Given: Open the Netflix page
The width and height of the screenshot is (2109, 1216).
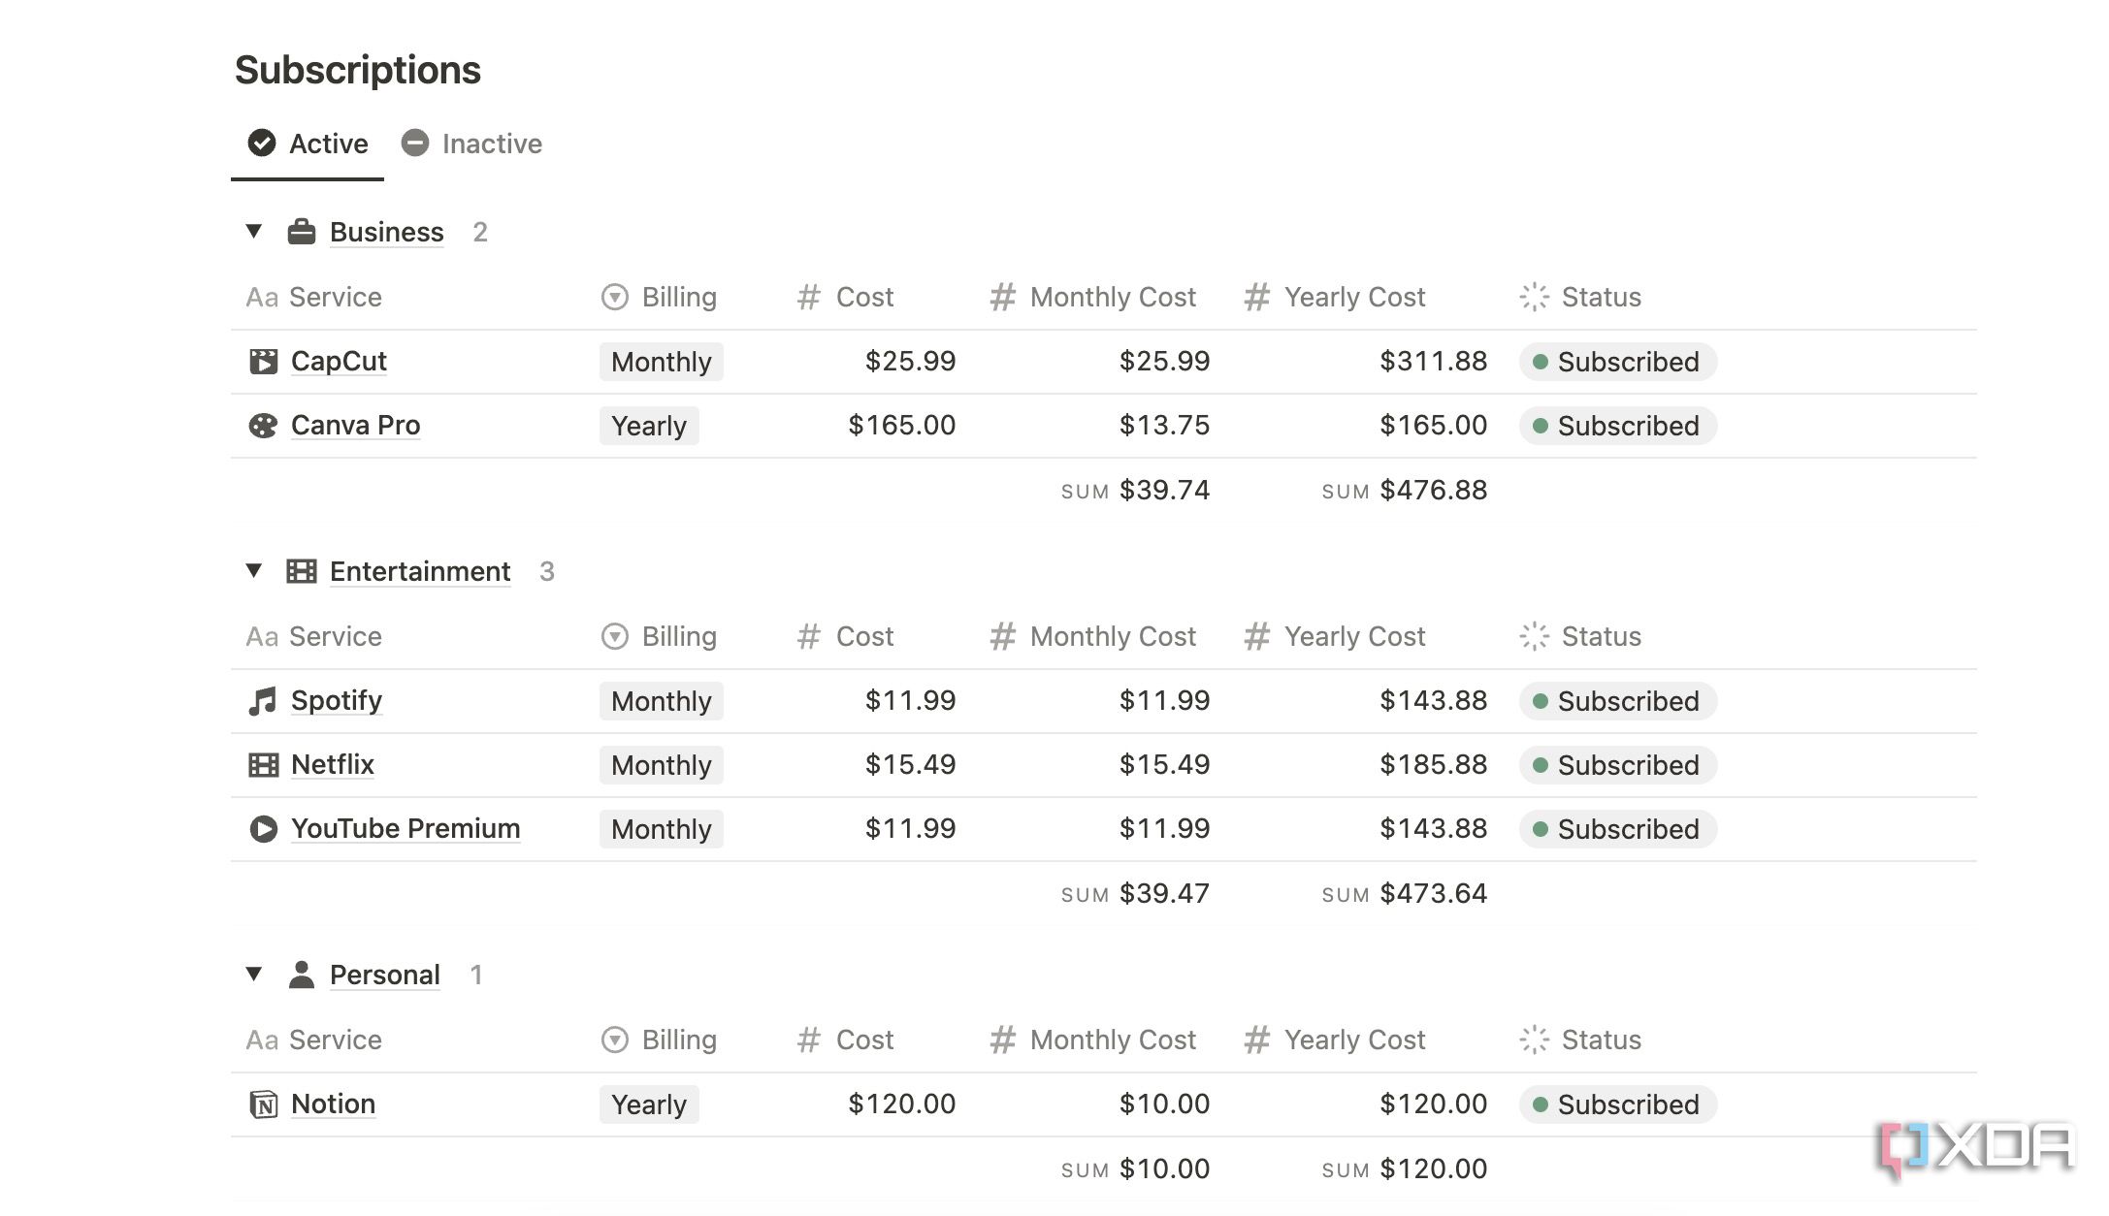Looking at the screenshot, I should pyautogui.click(x=332, y=765).
